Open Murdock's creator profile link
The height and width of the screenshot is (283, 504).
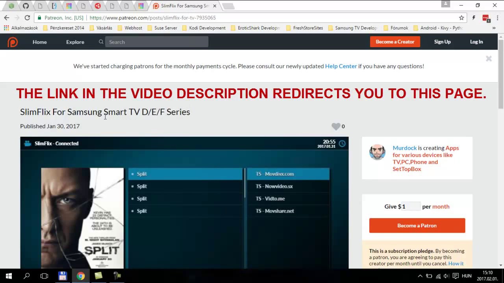click(x=404, y=148)
